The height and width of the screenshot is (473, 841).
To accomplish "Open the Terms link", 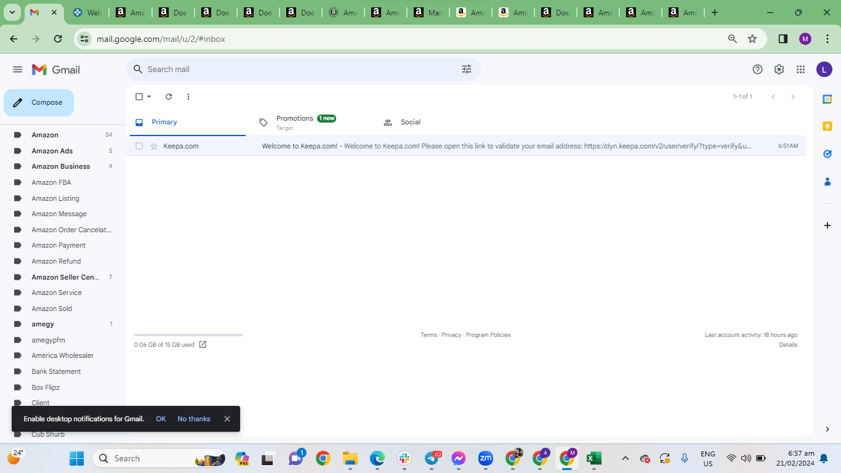I will (x=429, y=335).
